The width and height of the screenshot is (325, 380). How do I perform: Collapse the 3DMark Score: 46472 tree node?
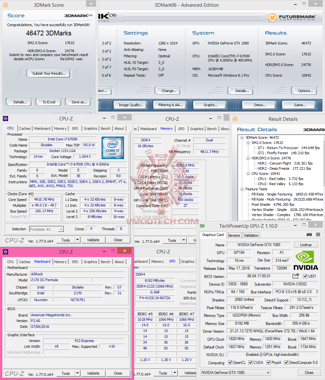point(242,138)
